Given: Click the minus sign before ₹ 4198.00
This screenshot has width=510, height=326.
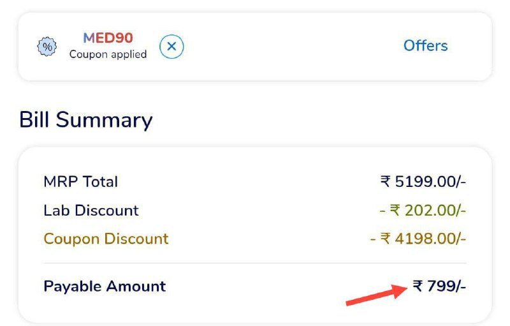Looking at the screenshot, I should 373,239.
